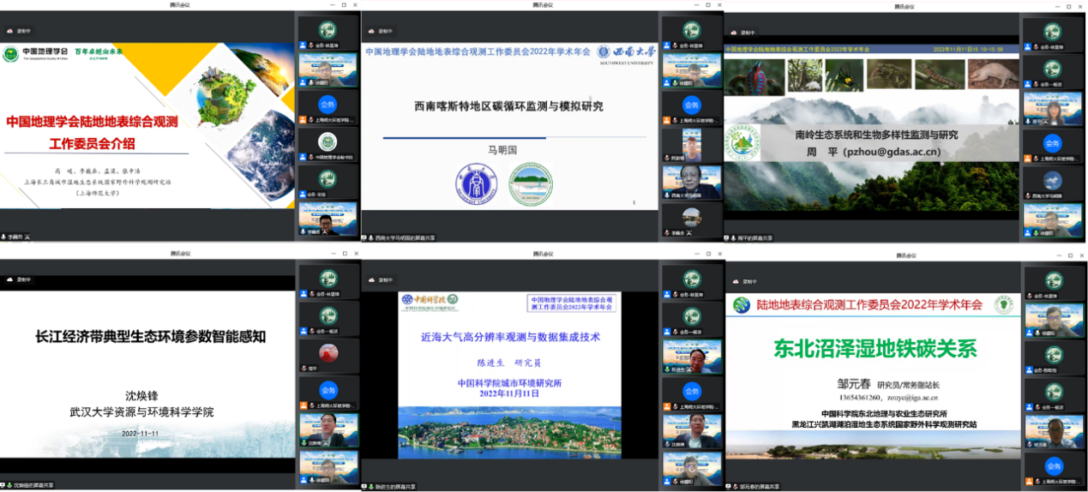Click the pangolin photo on the 南岭 slide
This screenshot has height=492, width=1088.
pos(993,75)
